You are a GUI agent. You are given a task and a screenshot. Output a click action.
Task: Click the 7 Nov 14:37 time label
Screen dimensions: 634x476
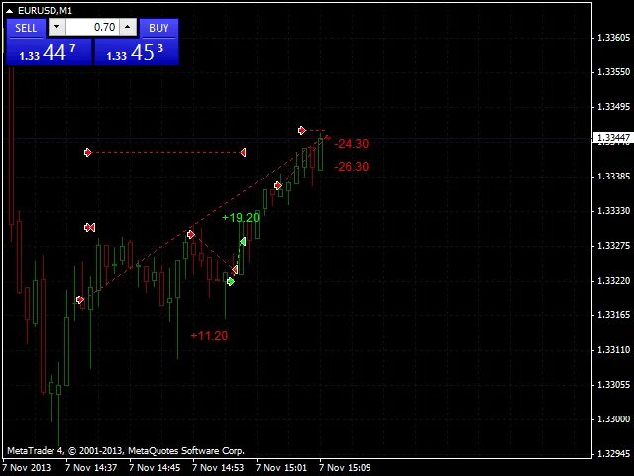click(x=91, y=468)
